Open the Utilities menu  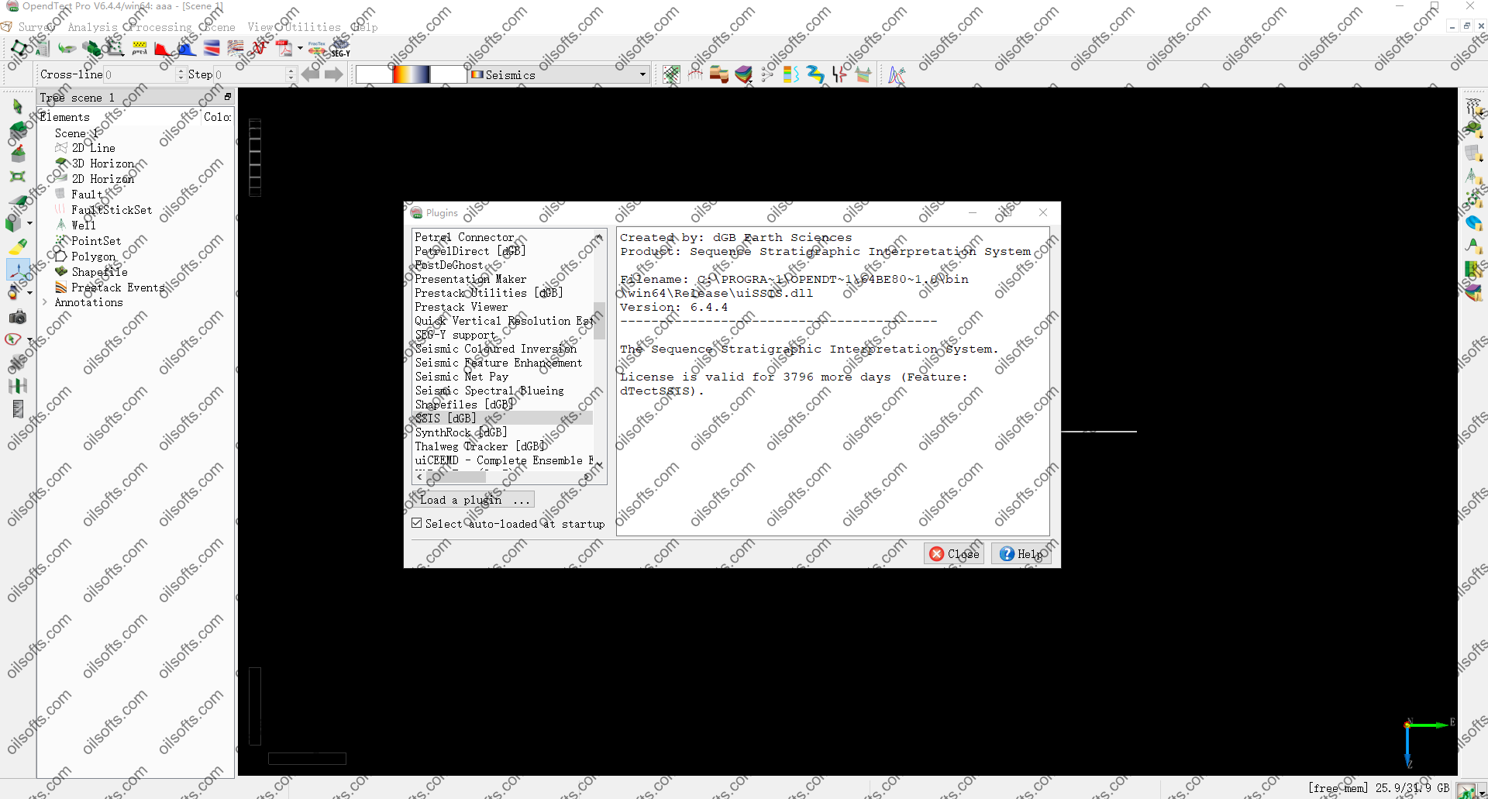pos(312,27)
